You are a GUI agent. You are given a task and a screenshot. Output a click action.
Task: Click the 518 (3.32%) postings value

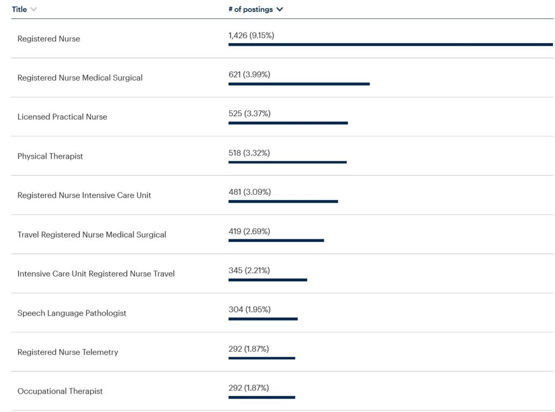click(249, 153)
